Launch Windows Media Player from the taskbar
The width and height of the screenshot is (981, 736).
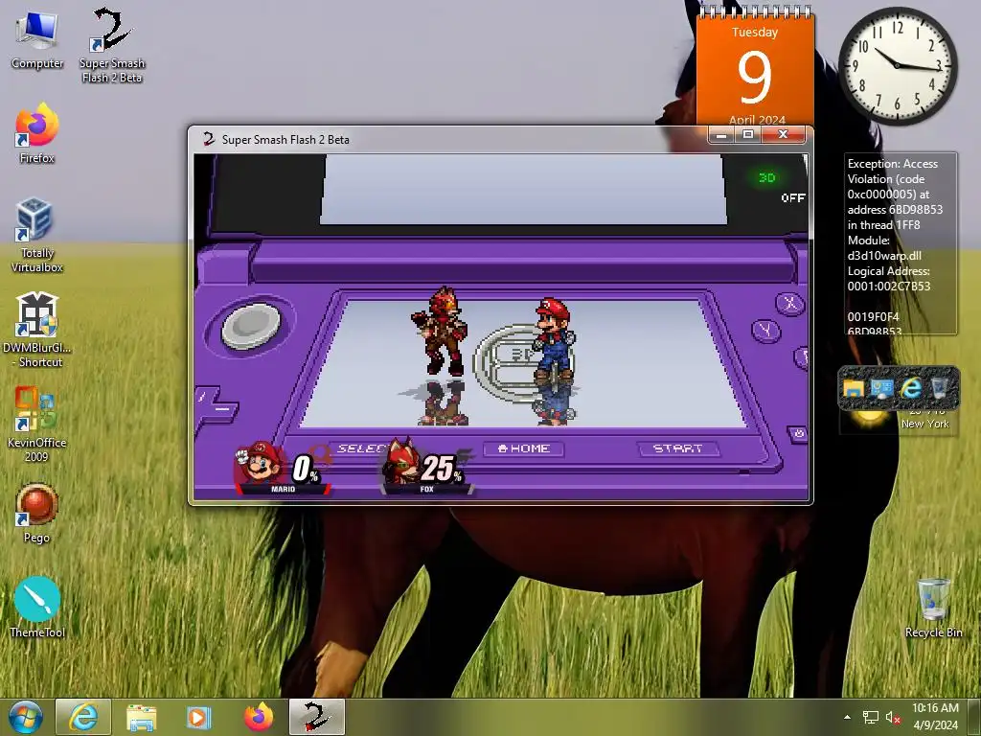click(199, 717)
